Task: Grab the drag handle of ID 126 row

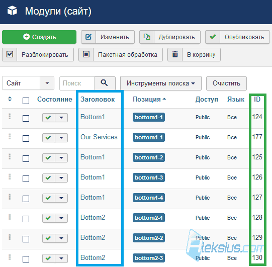Action: pos(10,176)
